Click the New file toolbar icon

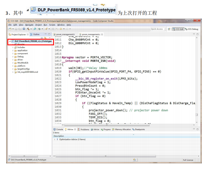point(10,29)
